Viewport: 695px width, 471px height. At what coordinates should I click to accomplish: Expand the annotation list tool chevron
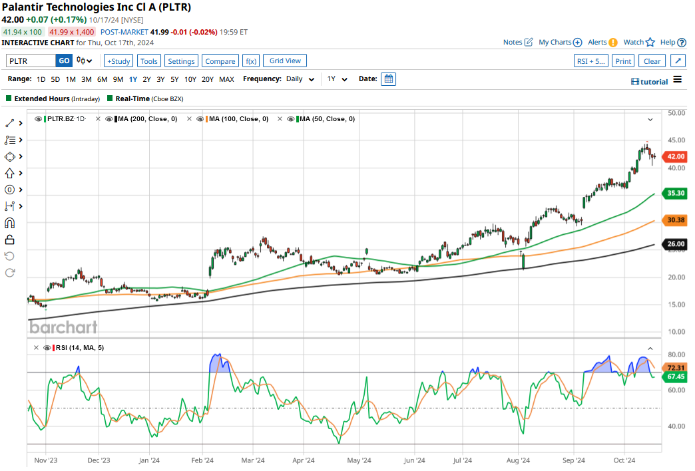pyautogui.click(x=21, y=140)
